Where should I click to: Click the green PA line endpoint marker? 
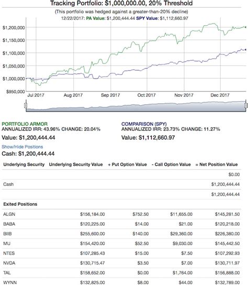[245, 27]
